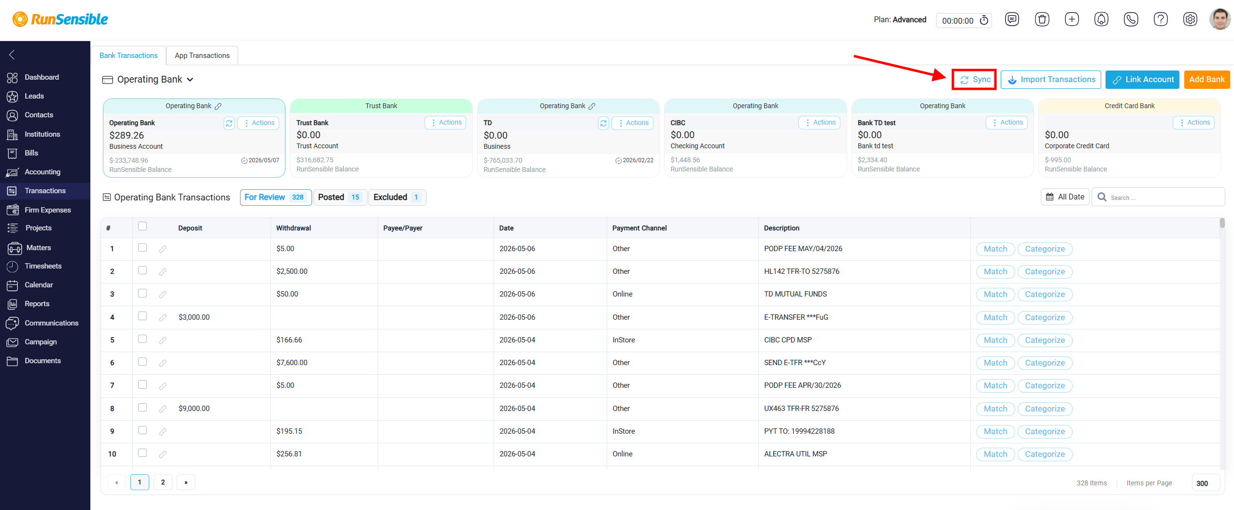Click the Add Bank button
Image resolution: width=1234 pixels, height=510 pixels.
(x=1206, y=80)
